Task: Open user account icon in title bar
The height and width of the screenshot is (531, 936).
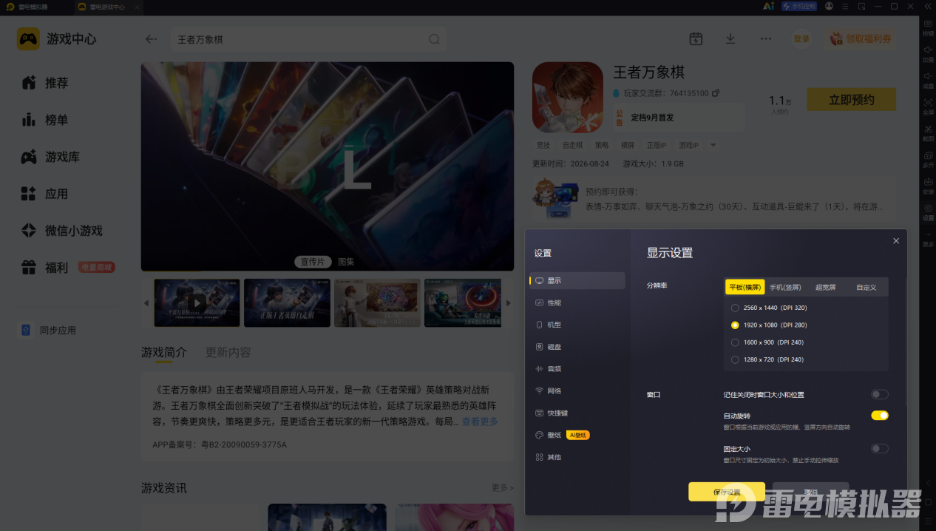Action: [829, 6]
